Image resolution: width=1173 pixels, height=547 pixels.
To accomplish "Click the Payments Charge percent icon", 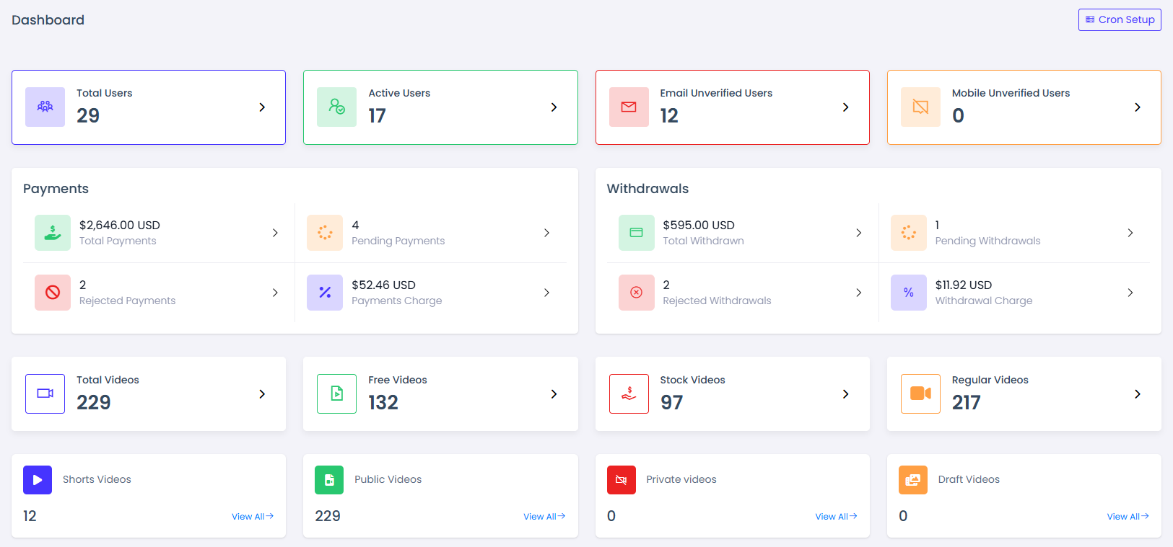I will pyautogui.click(x=325, y=293).
